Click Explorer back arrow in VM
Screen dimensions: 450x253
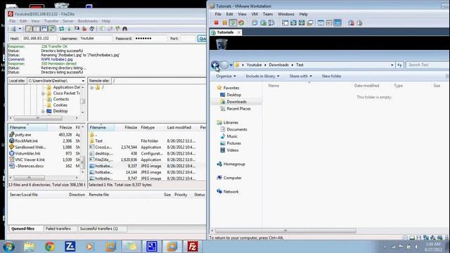[x=215, y=65]
